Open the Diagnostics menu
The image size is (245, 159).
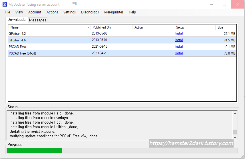(x=90, y=12)
